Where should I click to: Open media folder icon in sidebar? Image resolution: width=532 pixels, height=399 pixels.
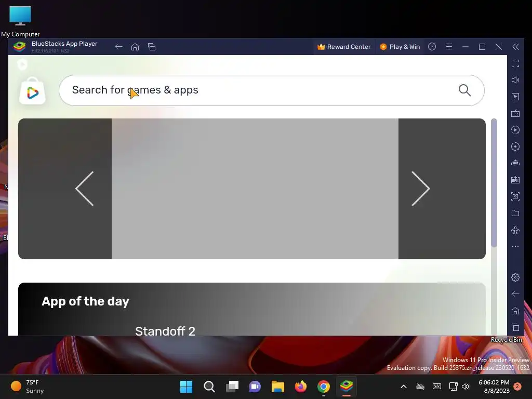click(x=515, y=213)
